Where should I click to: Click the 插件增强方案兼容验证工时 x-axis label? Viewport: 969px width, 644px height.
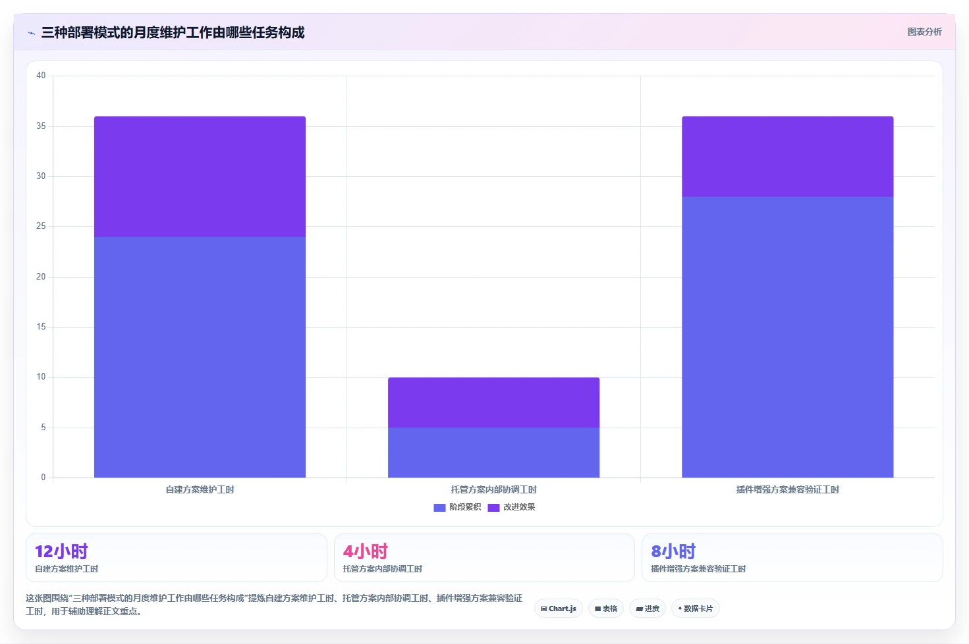(x=787, y=489)
